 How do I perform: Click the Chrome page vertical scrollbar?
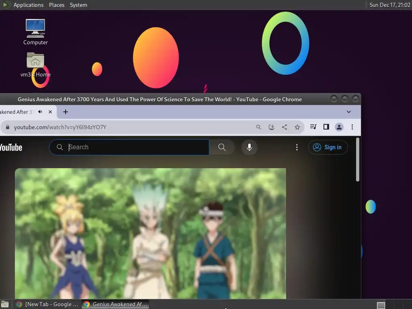pyautogui.click(x=358, y=159)
